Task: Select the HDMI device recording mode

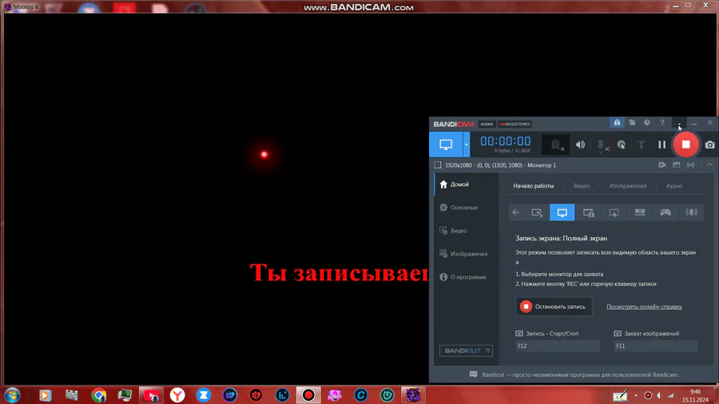Action: pos(640,212)
